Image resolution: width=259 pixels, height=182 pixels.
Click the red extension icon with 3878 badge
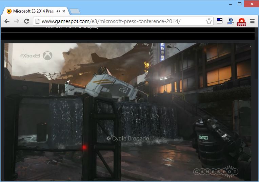click(241, 22)
